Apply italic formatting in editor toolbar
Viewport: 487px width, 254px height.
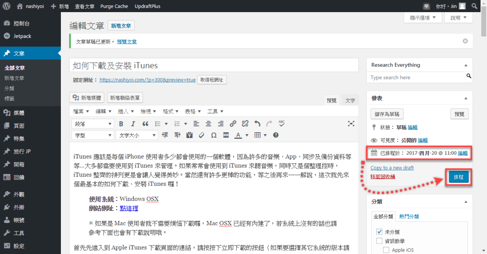pyautogui.click(x=133, y=124)
